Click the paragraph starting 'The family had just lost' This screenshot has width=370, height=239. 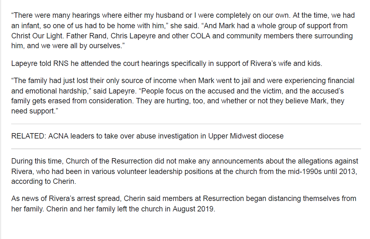point(183,96)
